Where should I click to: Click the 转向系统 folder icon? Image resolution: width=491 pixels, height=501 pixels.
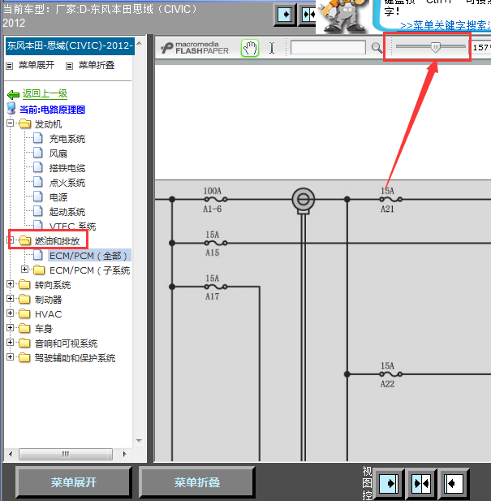24,284
